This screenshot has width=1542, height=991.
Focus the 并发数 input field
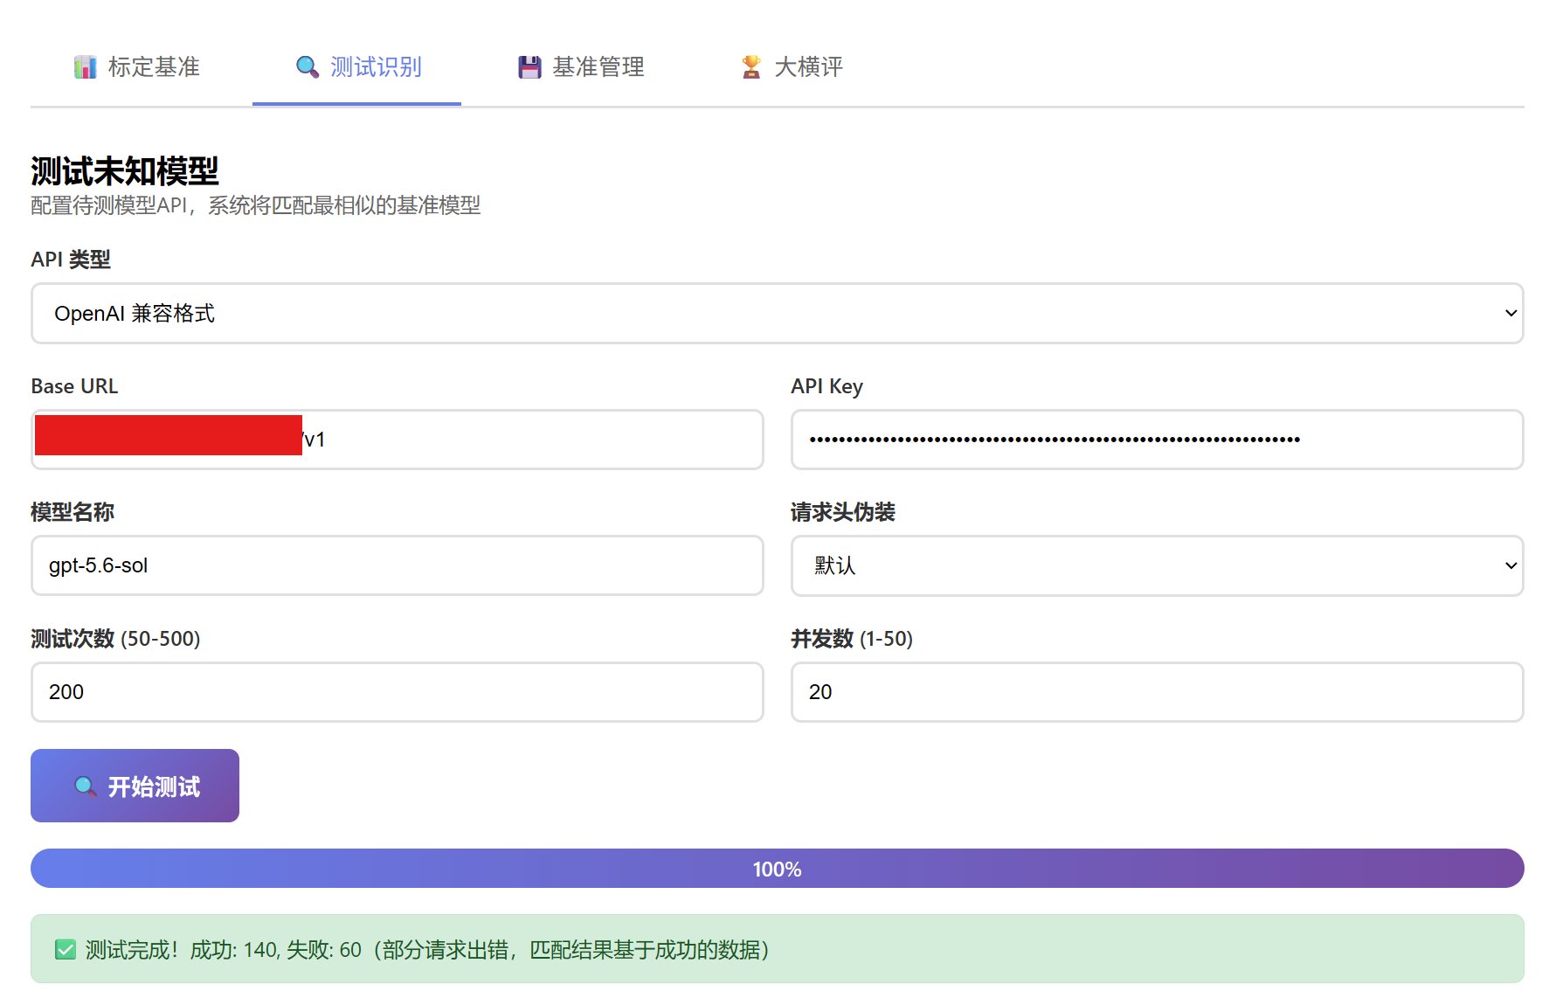[x=1158, y=692]
